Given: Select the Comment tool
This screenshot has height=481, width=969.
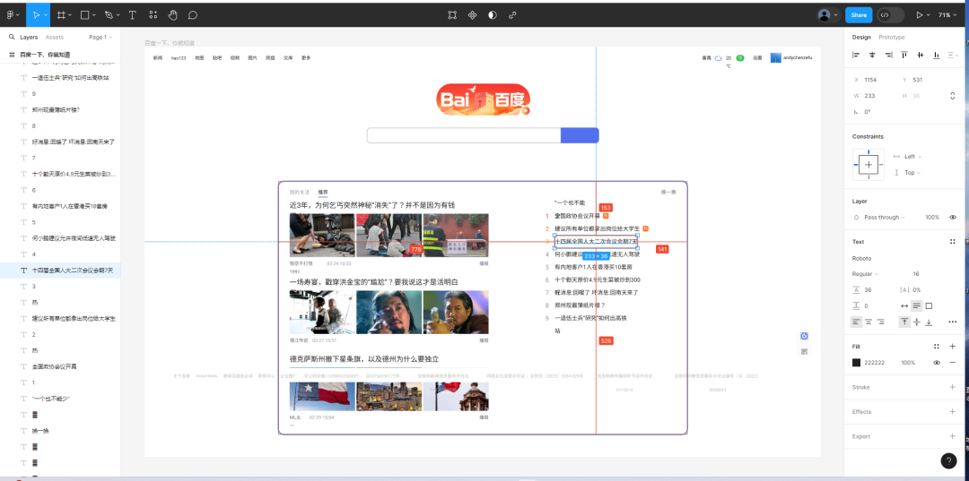Looking at the screenshot, I should point(193,15).
